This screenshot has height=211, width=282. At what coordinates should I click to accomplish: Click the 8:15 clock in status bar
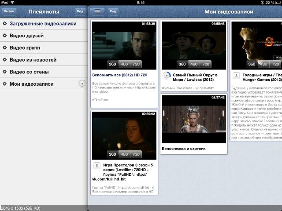point(141,3)
